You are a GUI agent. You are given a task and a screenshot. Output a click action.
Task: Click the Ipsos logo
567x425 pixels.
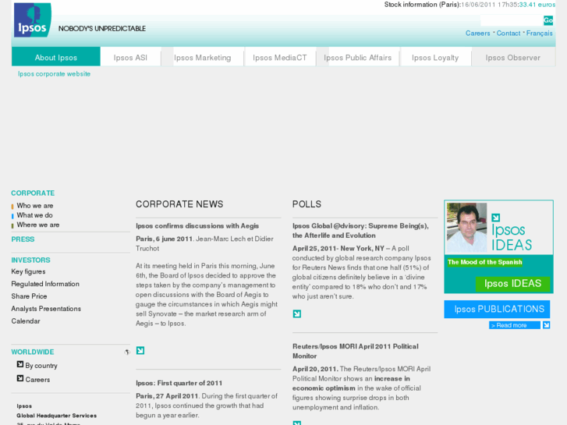pos(32,20)
